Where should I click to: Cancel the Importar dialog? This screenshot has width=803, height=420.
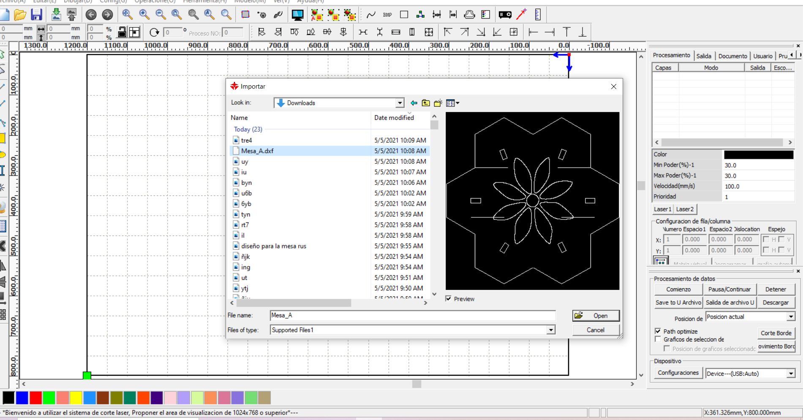click(596, 330)
